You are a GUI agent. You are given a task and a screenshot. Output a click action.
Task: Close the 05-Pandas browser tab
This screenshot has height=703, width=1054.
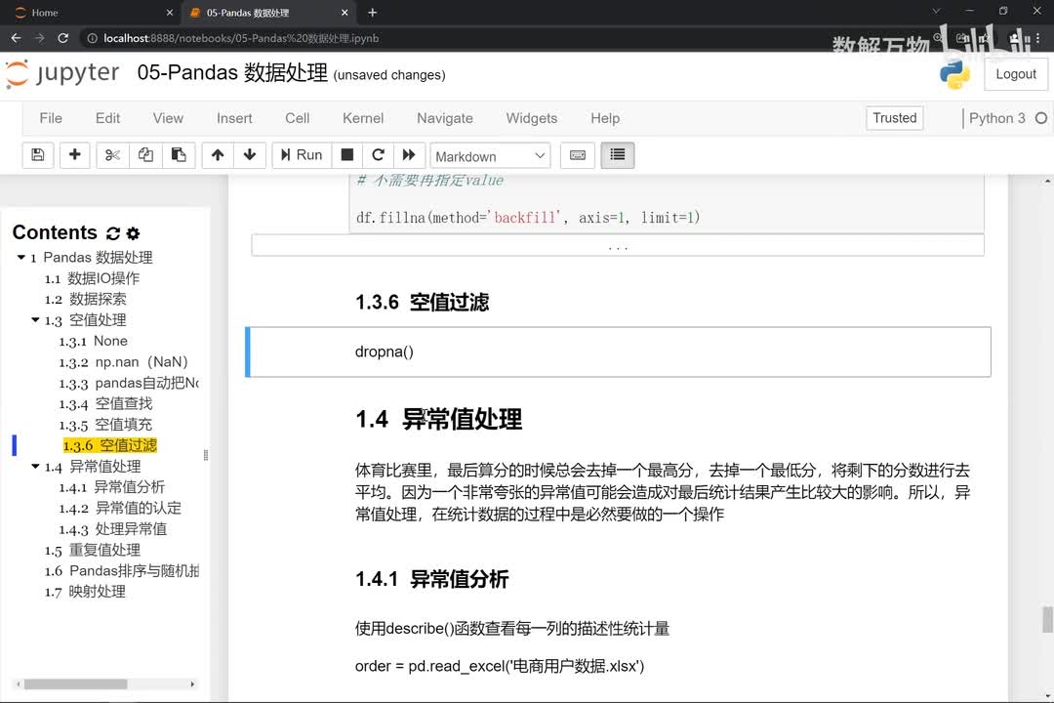pos(345,13)
